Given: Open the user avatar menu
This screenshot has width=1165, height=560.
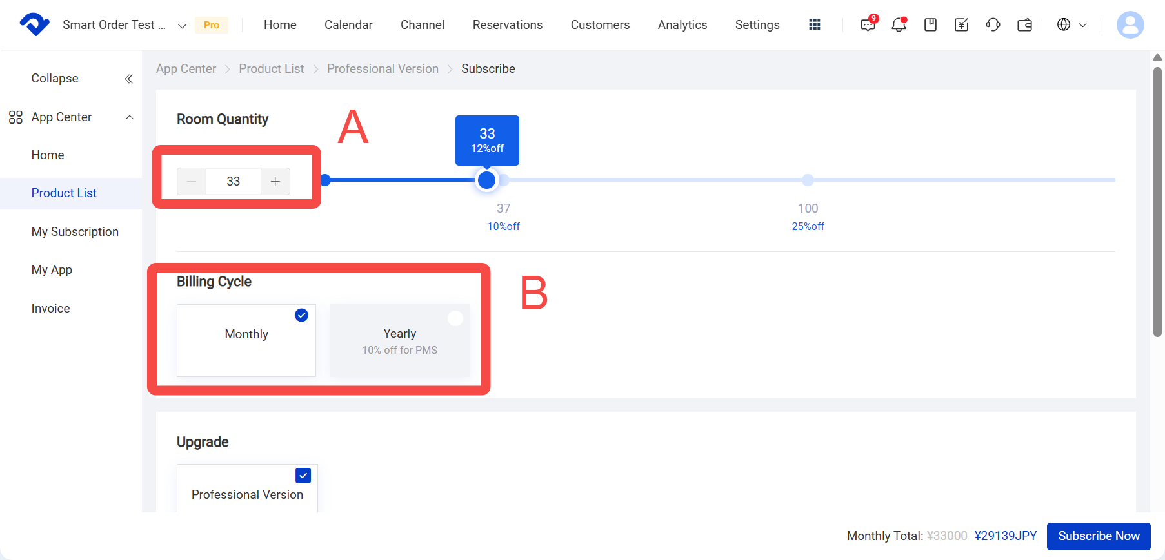Looking at the screenshot, I should coord(1130,24).
